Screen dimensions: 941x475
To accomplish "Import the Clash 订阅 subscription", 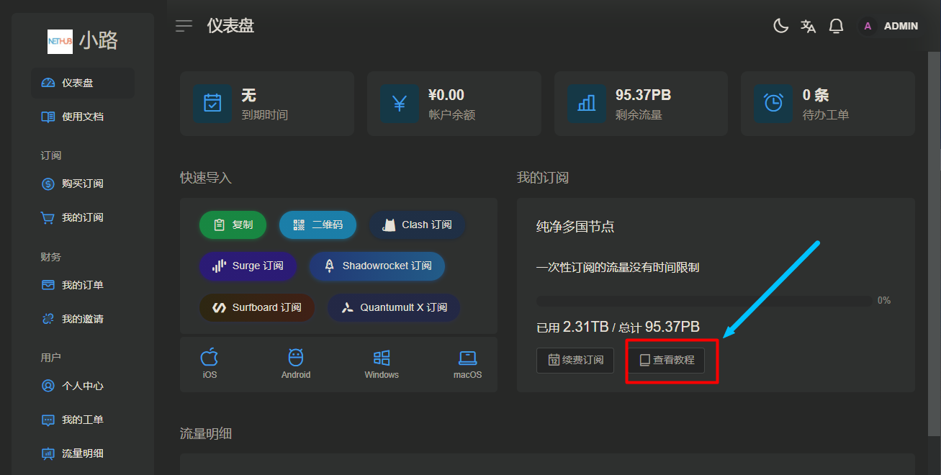I will [x=417, y=225].
